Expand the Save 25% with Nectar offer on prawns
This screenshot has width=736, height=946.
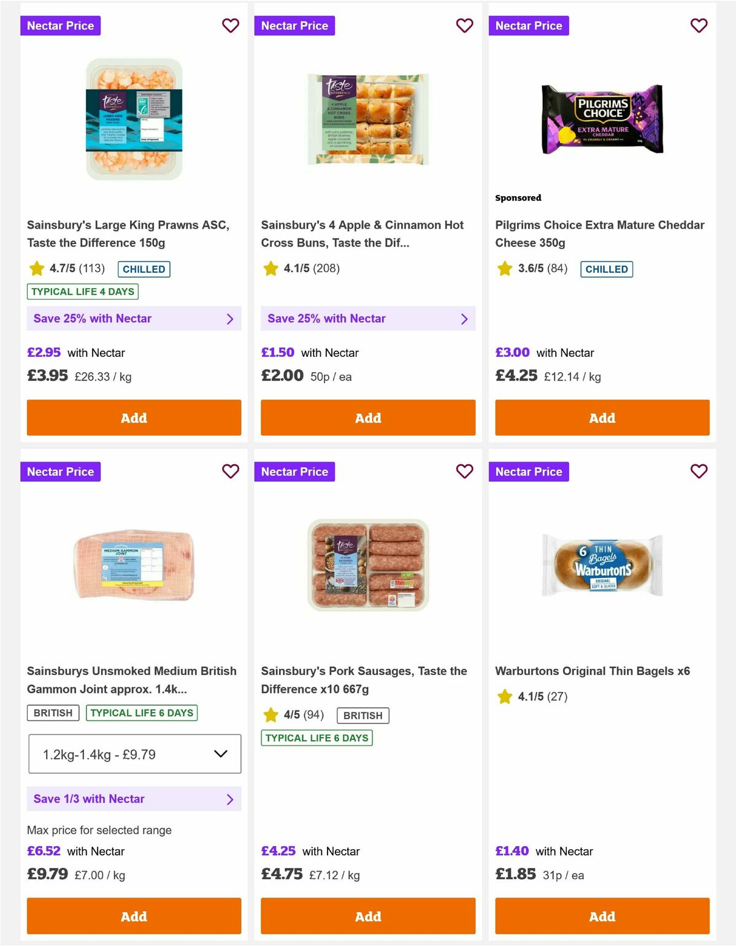point(134,318)
